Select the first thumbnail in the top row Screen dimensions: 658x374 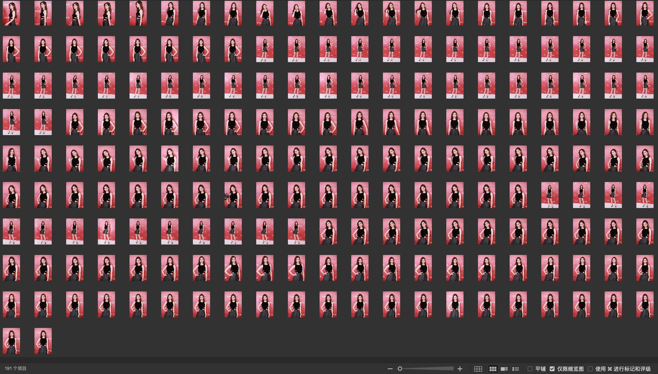11,13
